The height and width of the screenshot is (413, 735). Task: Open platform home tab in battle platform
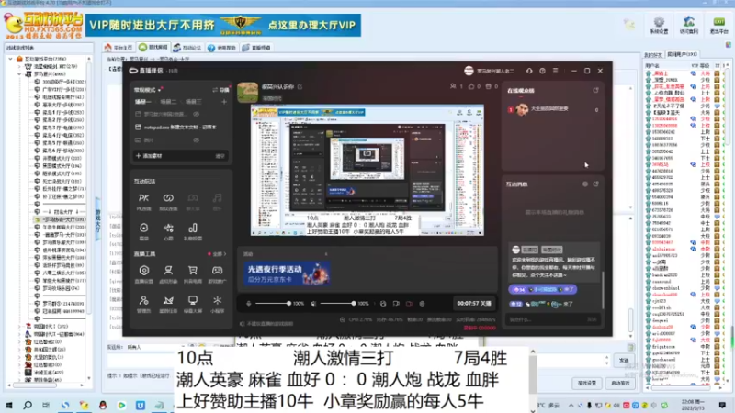[x=119, y=48]
